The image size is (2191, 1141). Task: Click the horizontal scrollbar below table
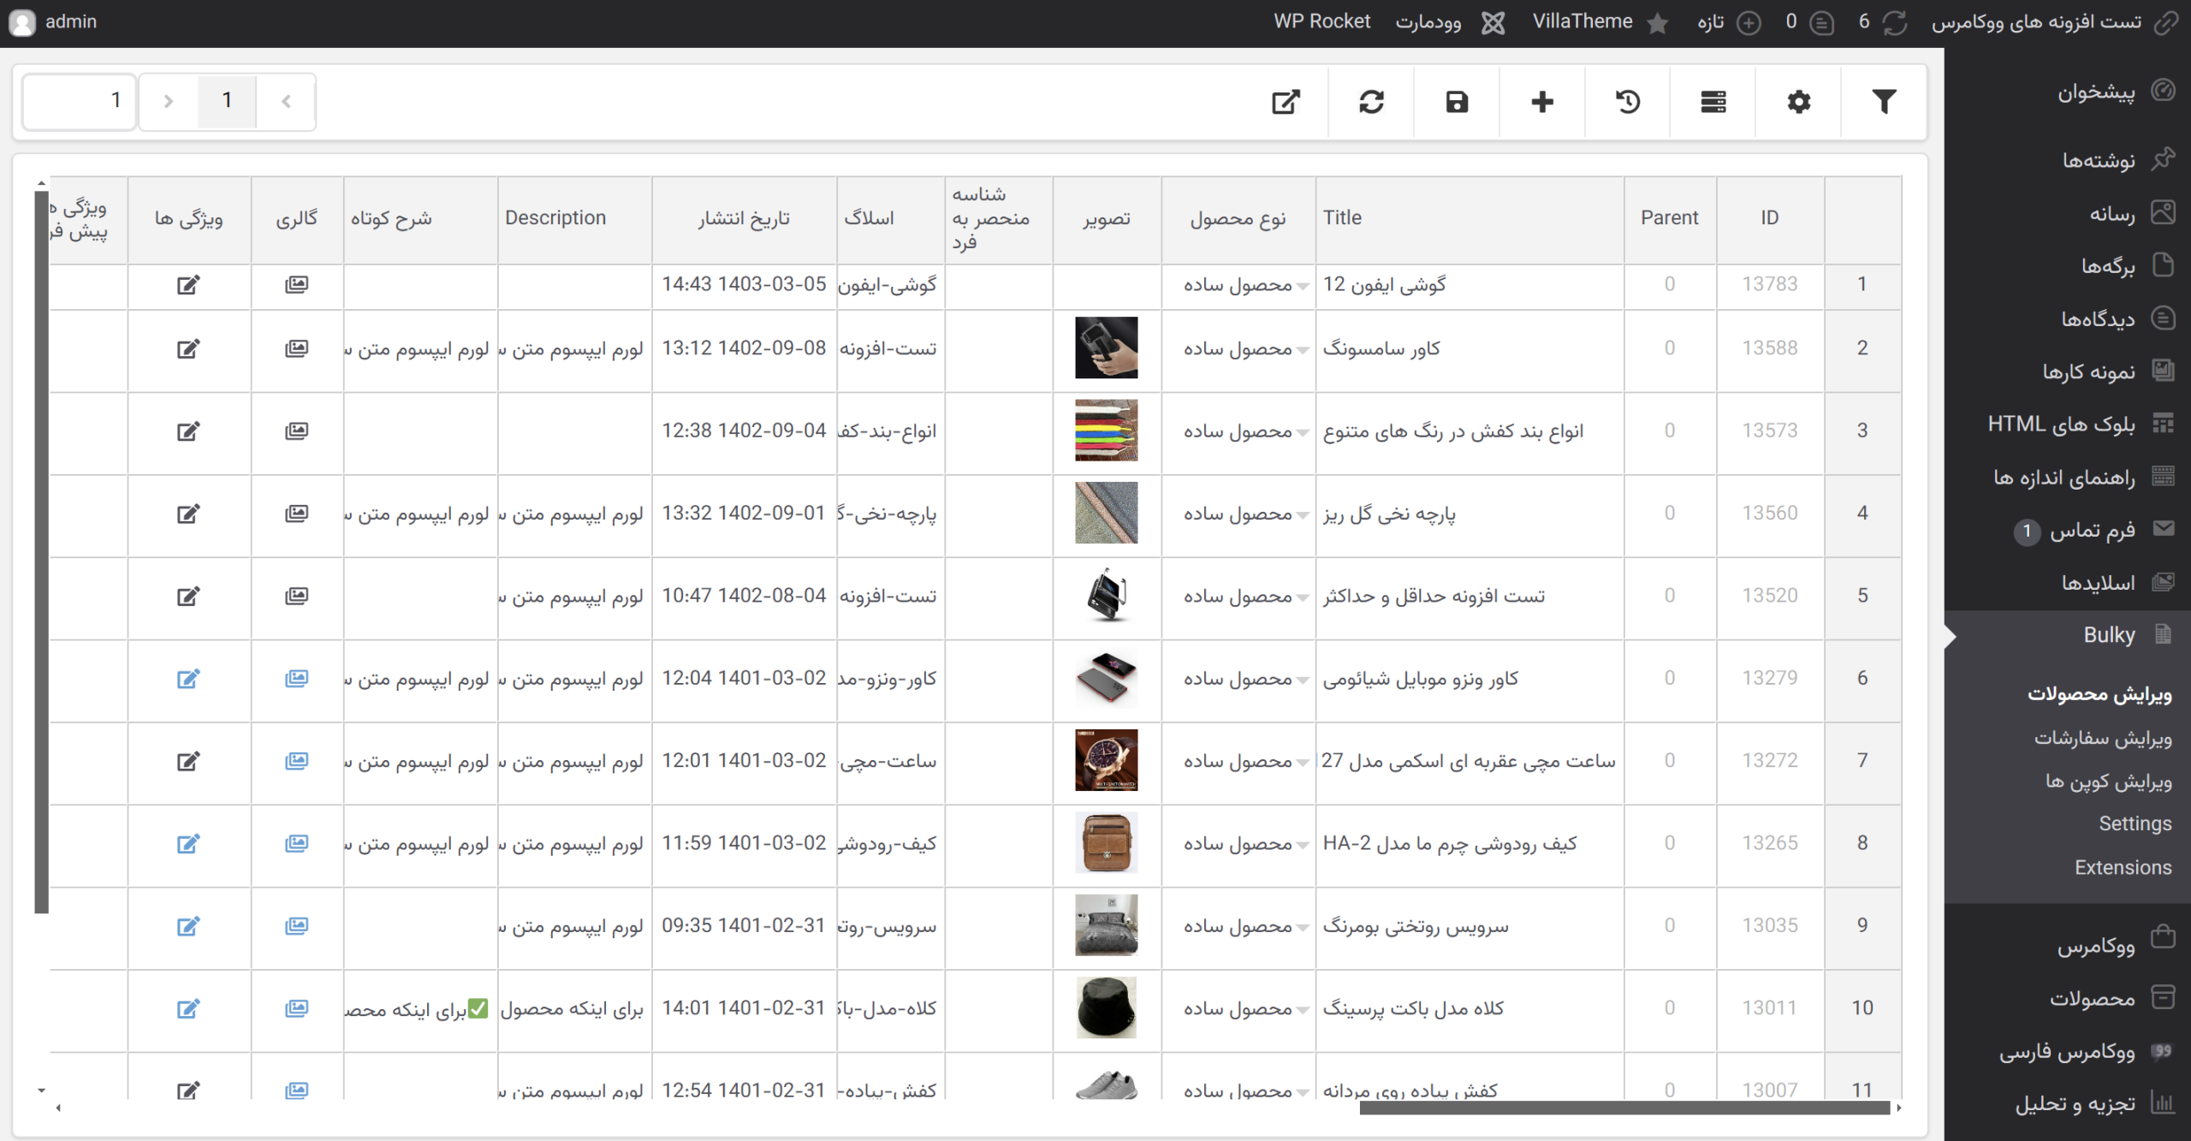coord(1624,1108)
